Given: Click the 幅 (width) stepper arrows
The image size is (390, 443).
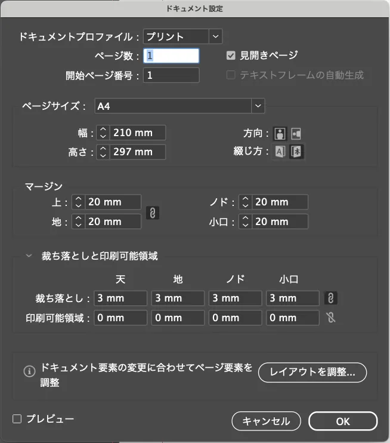Looking at the screenshot, I should click(x=103, y=133).
